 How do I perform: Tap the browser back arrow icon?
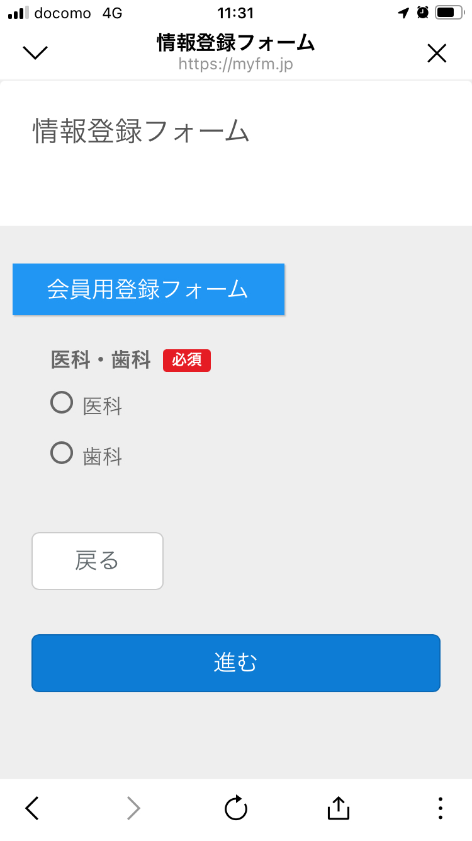pyautogui.click(x=33, y=808)
